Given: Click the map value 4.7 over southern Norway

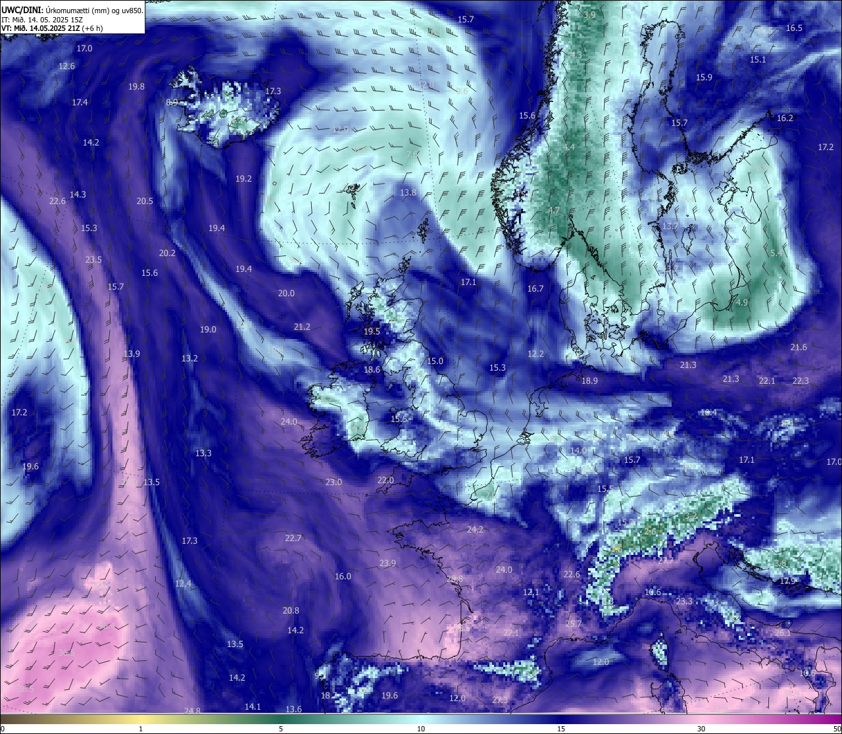Looking at the screenshot, I should [x=553, y=210].
